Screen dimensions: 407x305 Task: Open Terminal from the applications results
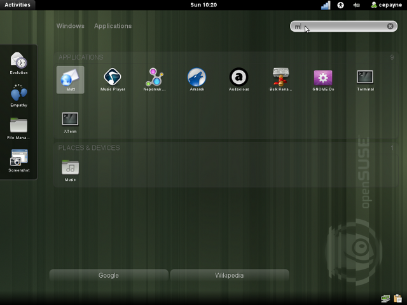(365, 79)
